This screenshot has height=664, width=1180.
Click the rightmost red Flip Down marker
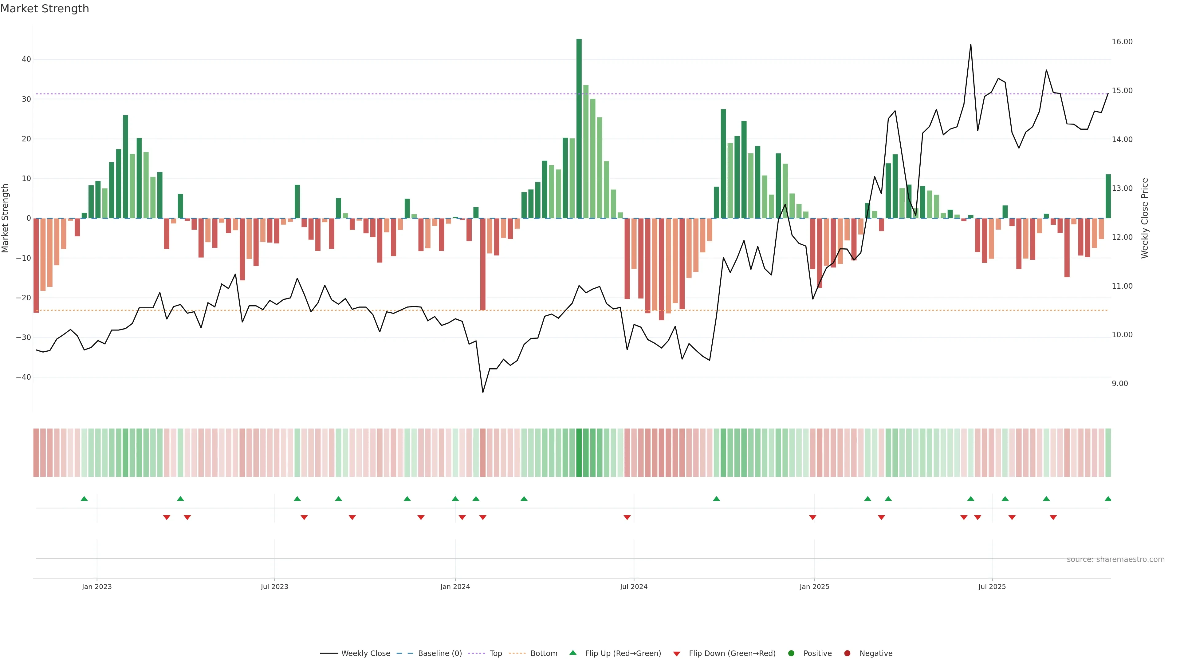coord(1053,517)
